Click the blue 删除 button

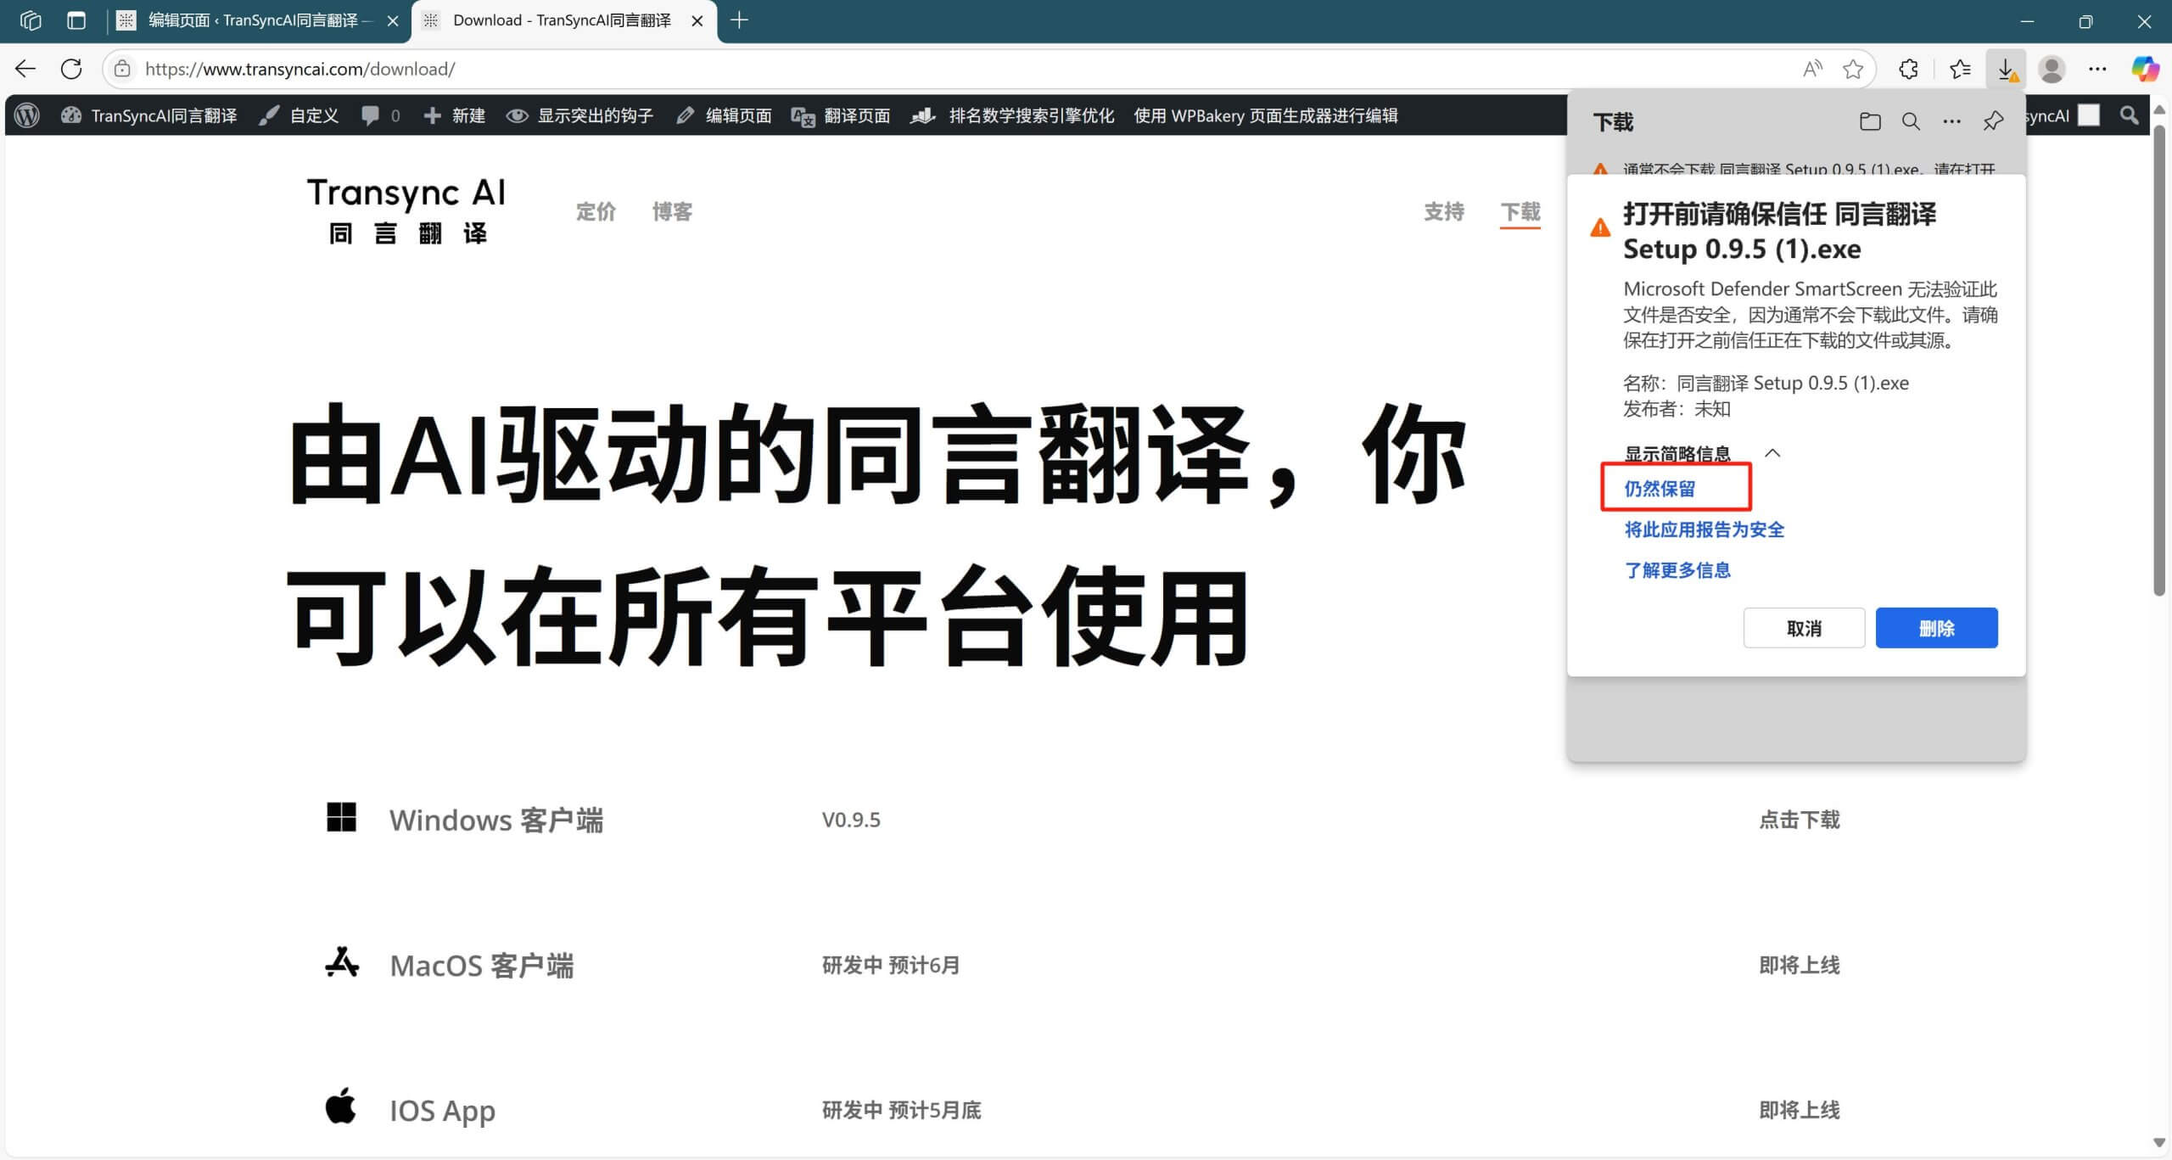[1936, 628]
